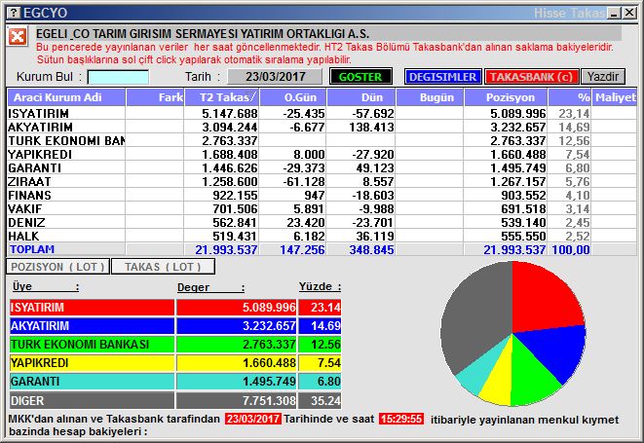
Task: Switch to the TAKAS ( LOT ) tab
Action: (163, 267)
